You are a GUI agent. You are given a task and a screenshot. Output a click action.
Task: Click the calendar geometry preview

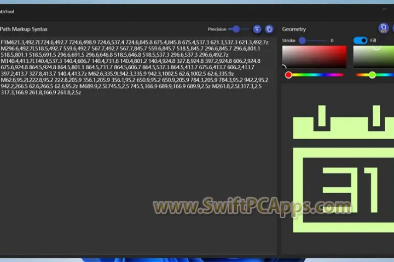(x=344, y=169)
